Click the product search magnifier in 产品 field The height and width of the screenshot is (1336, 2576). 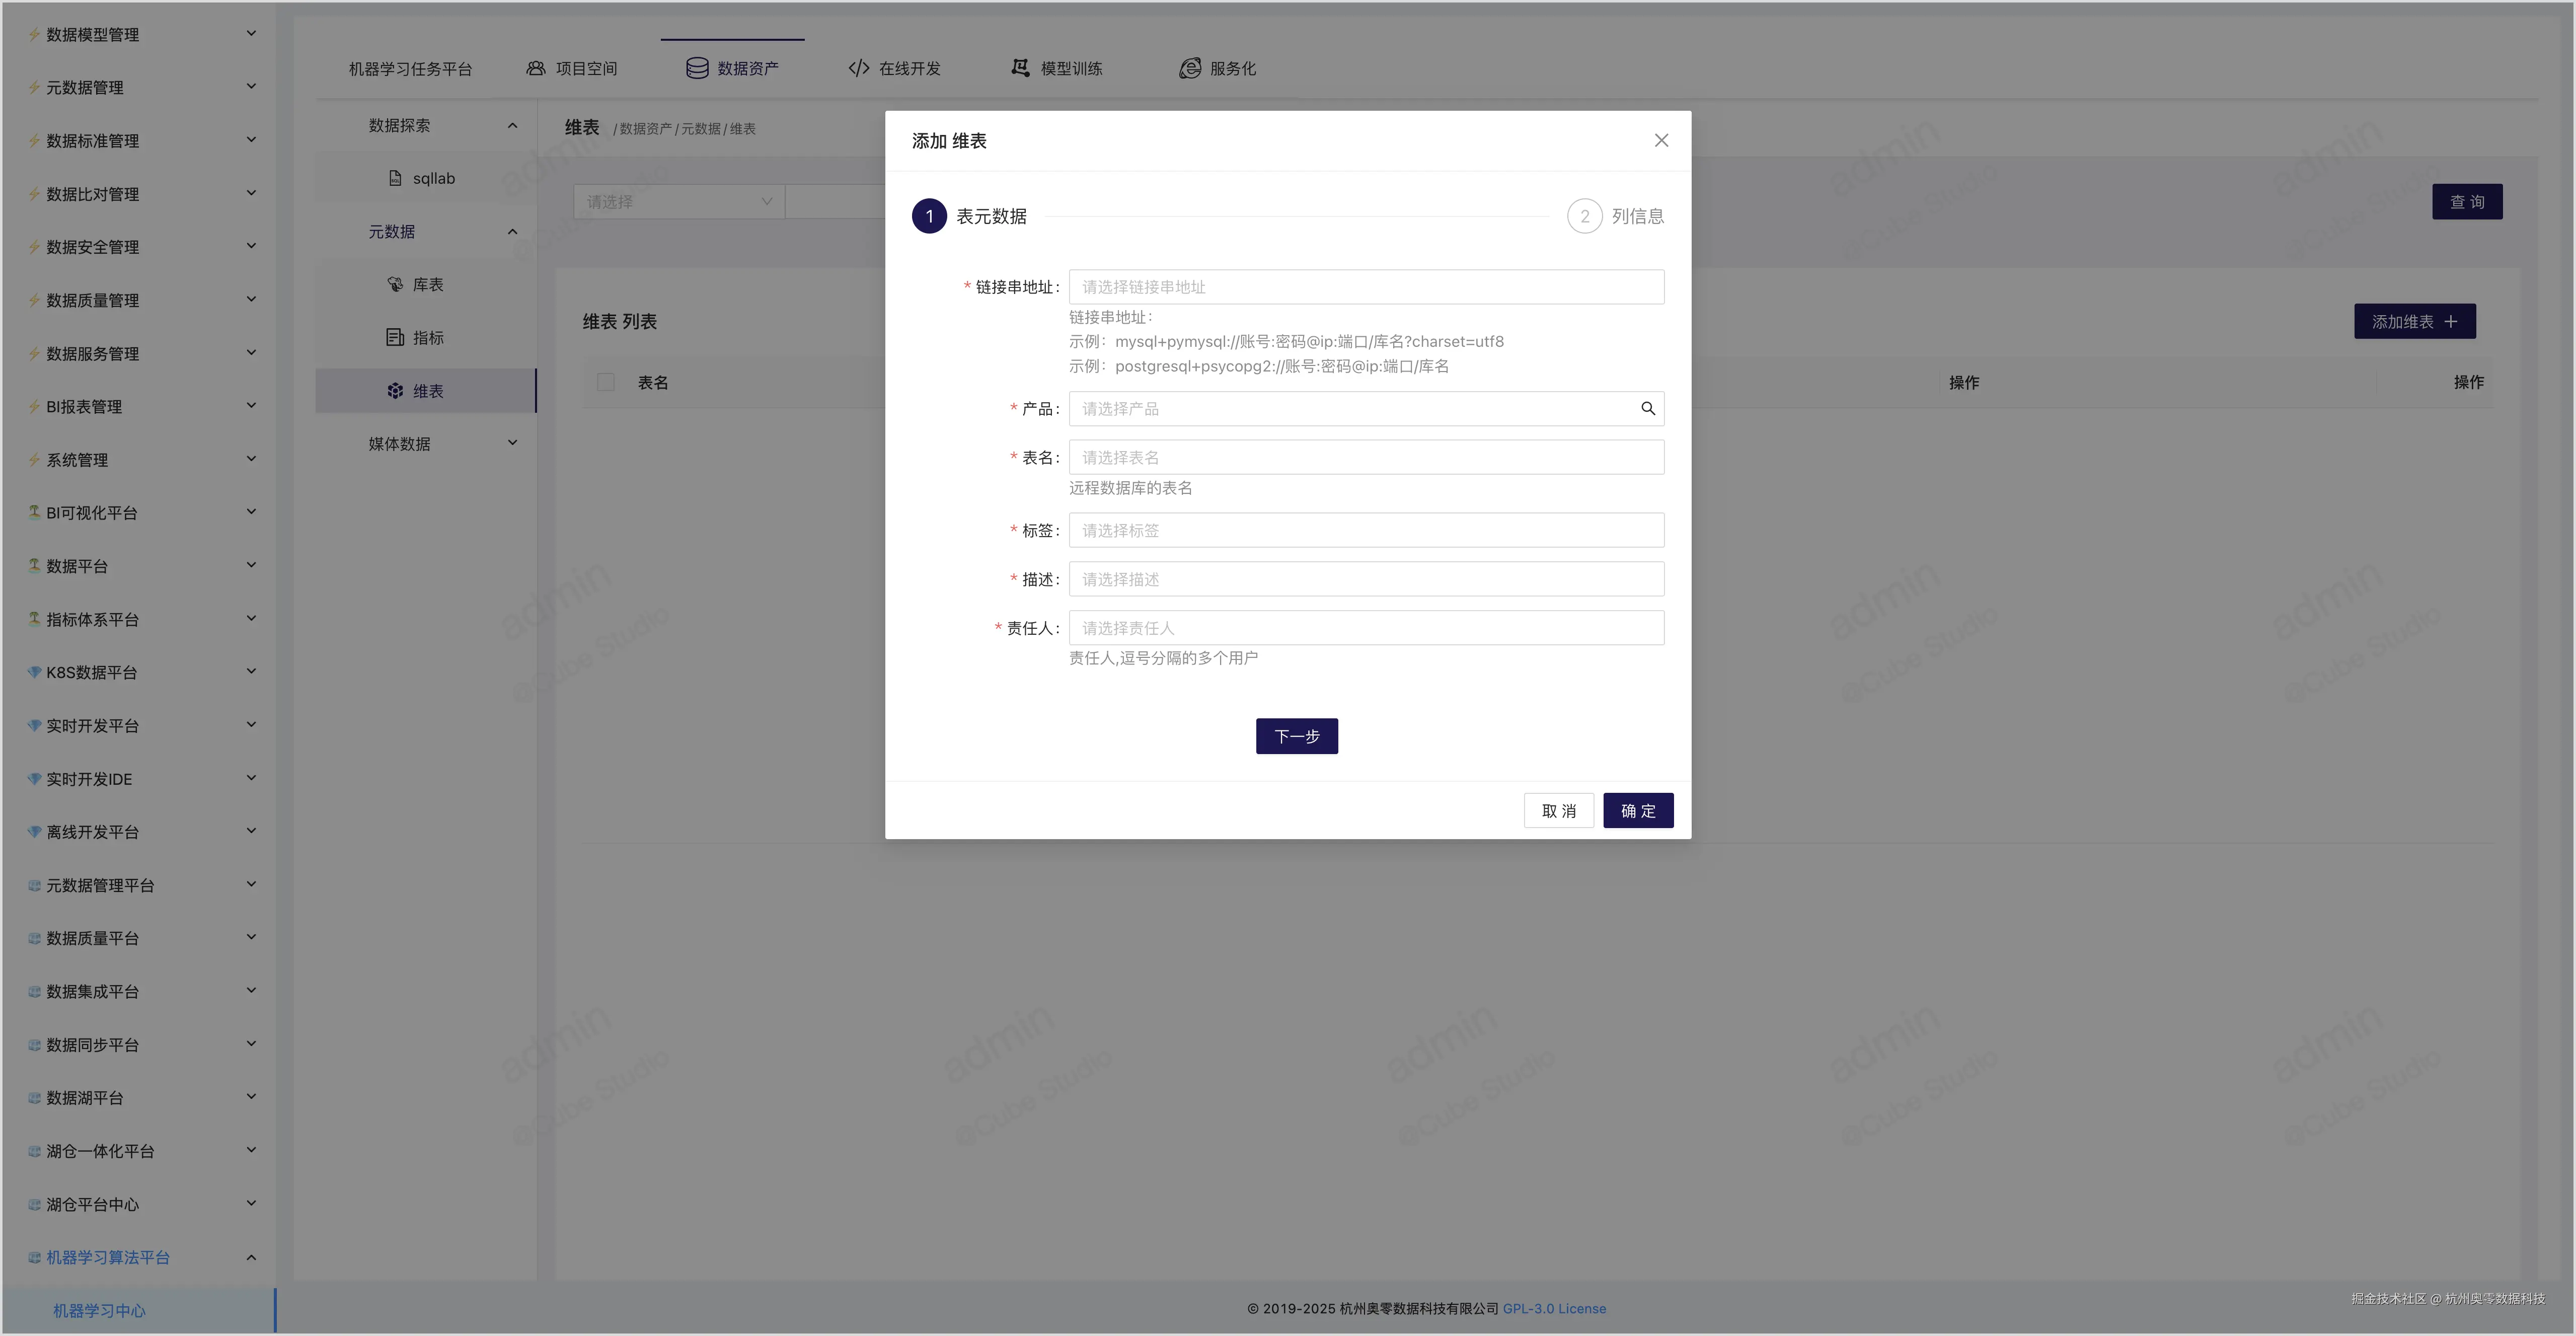point(1647,408)
